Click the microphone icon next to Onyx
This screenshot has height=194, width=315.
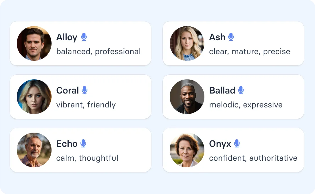click(237, 143)
